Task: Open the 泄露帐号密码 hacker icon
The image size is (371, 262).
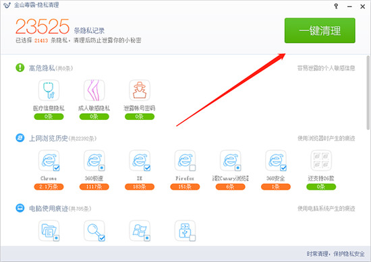Action: 140,90
